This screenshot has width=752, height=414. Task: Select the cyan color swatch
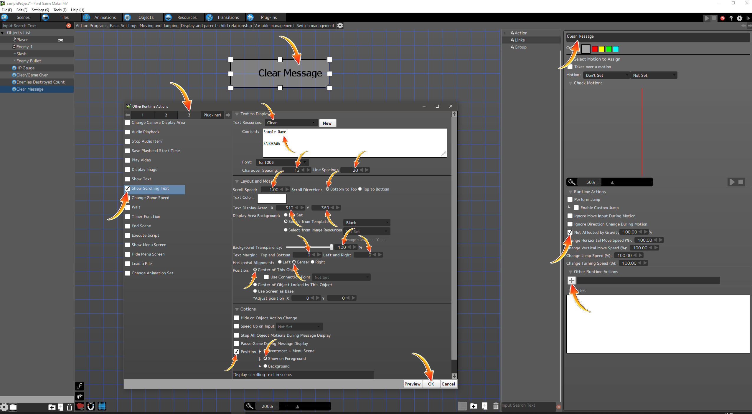point(616,49)
